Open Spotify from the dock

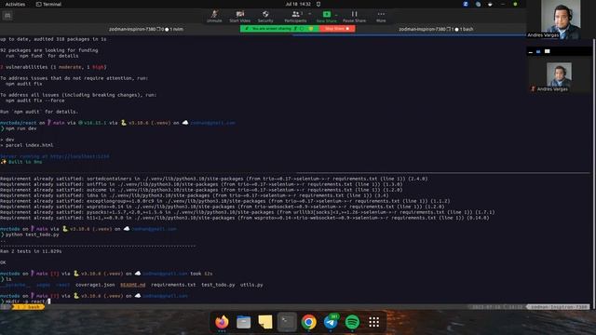352,322
